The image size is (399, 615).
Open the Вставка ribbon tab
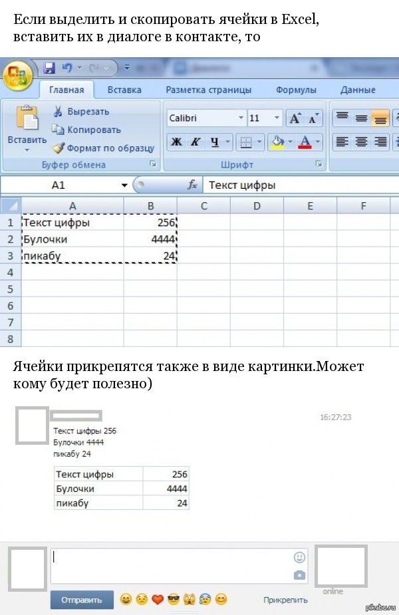coord(124,90)
